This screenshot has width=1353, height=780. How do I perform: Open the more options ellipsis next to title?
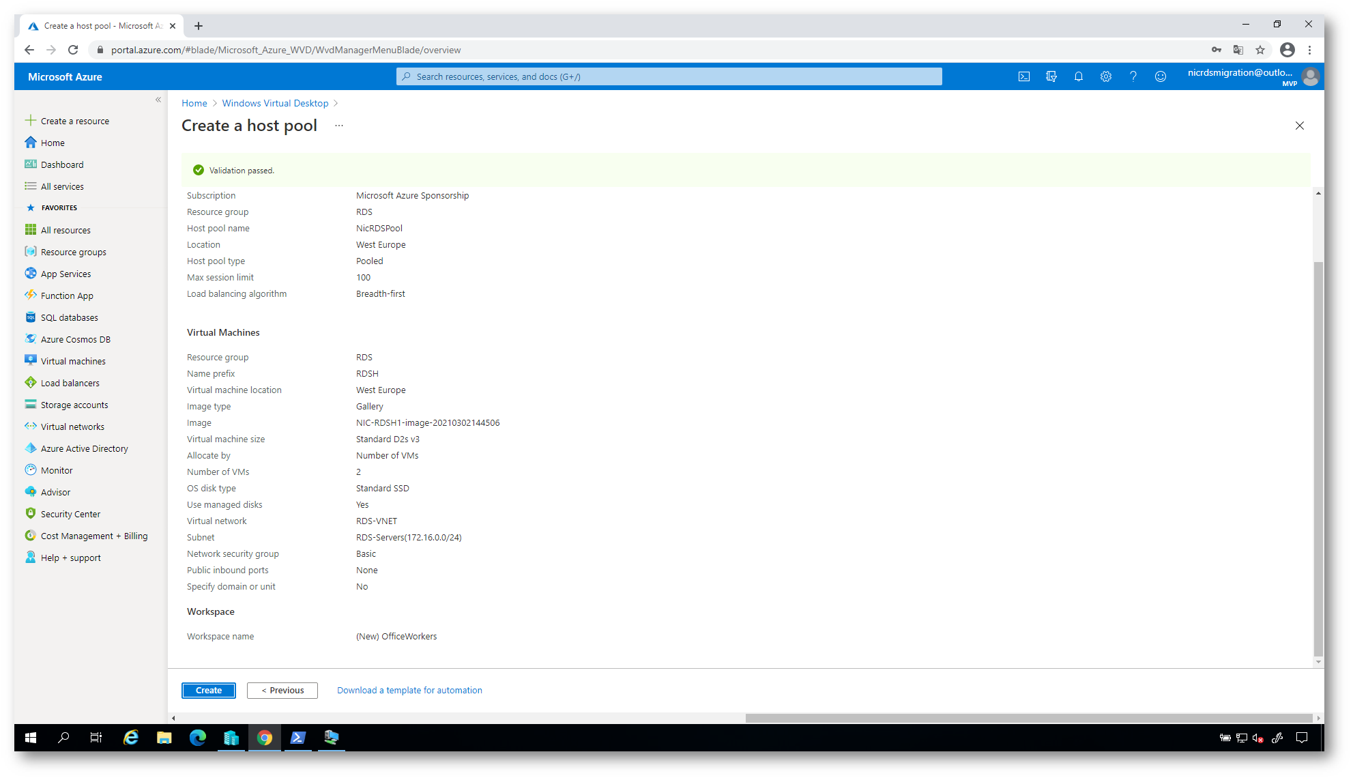point(339,126)
